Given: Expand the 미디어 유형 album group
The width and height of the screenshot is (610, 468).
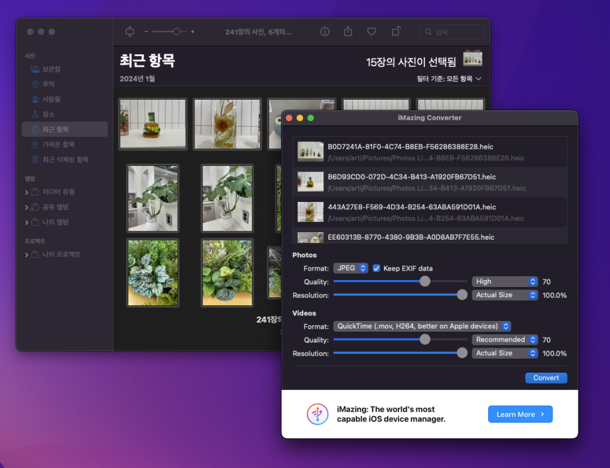Looking at the screenshot, I should (x=27, y=192).
